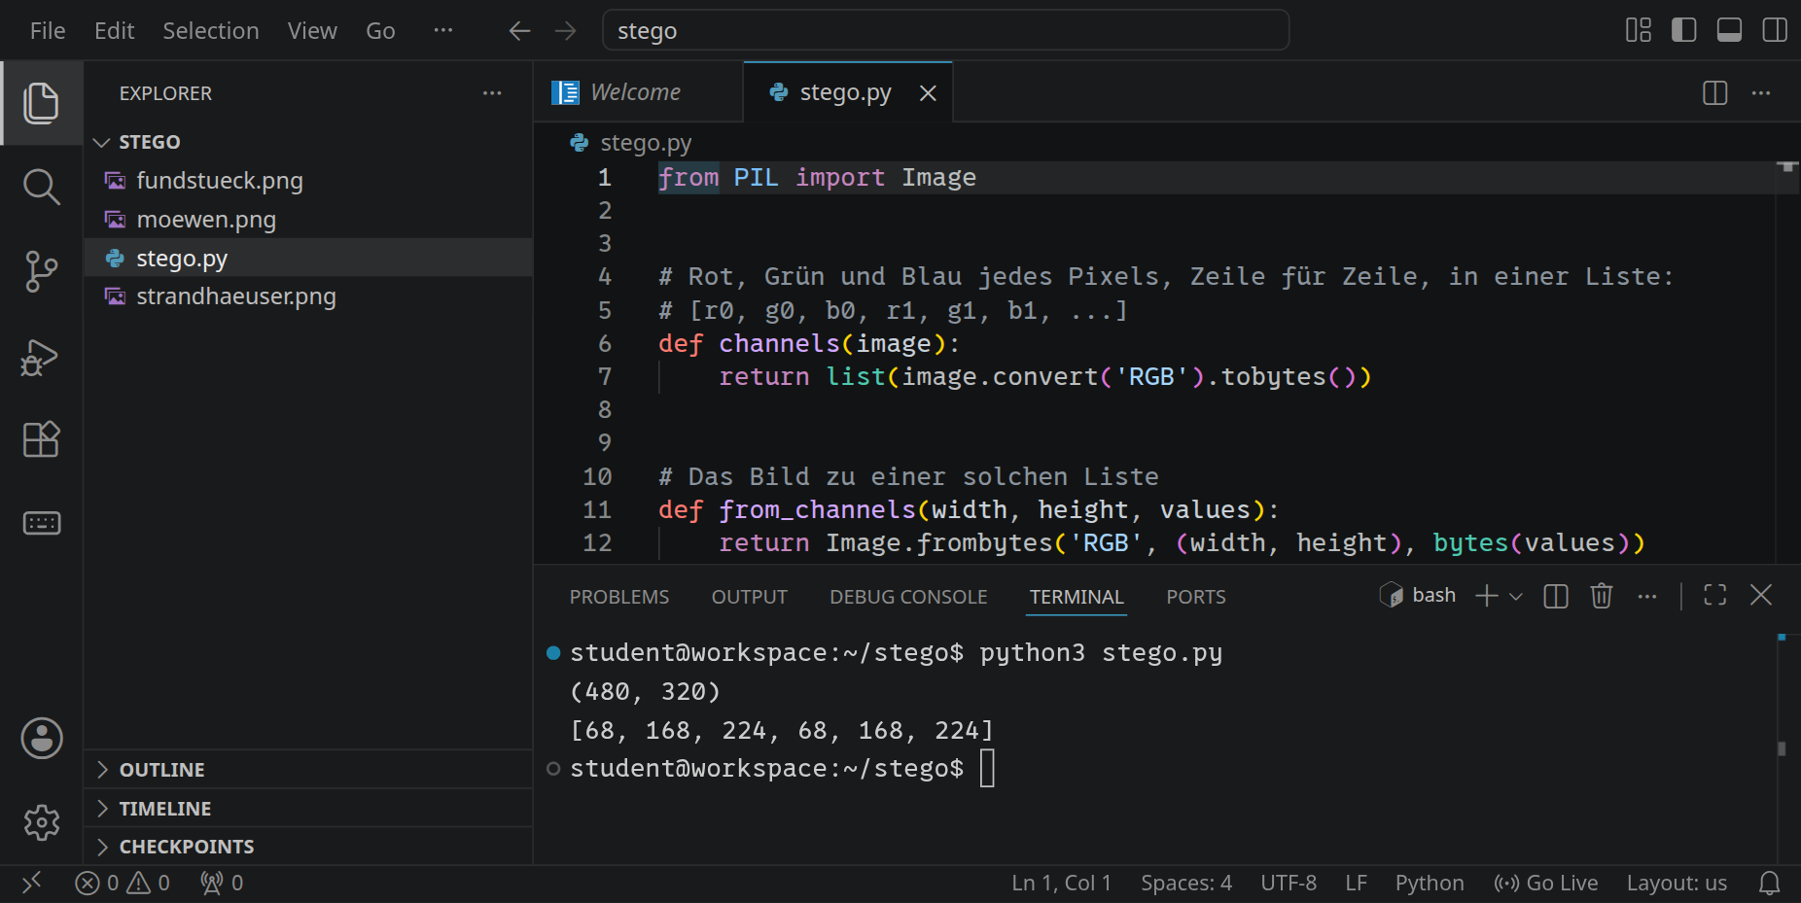1801x903 pixels.
Task: Click the remote window icon in status bar
Action: pos(31,883)
